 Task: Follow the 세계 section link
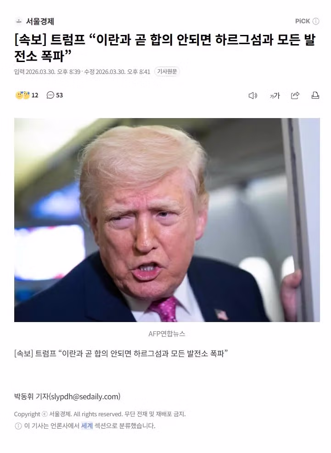click(x=87, y=425)
